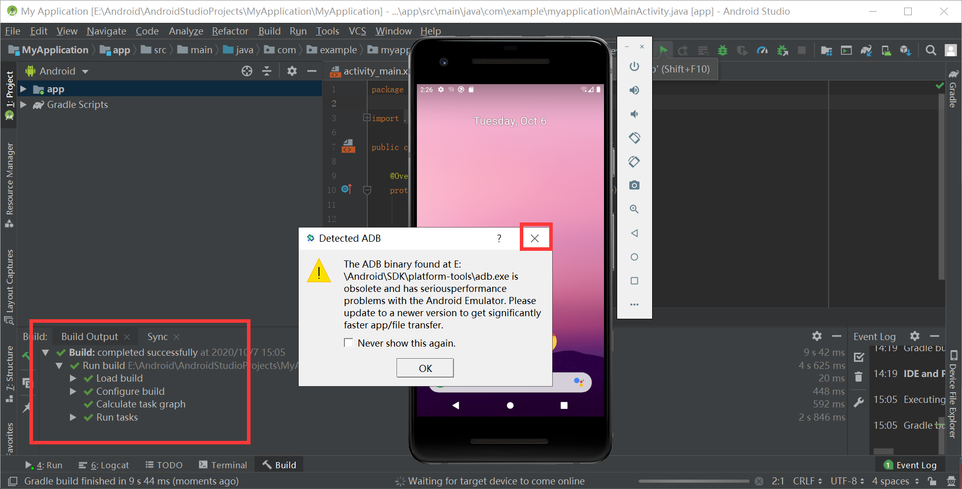The height and width of the screenshot is (489, 962).
Task: Mark all Event Log notifications as read
Action: [859, 357]
